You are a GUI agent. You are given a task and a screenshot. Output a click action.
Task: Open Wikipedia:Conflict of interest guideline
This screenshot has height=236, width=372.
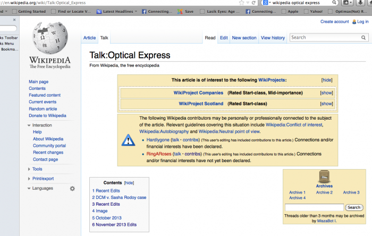tap(294, 125)
